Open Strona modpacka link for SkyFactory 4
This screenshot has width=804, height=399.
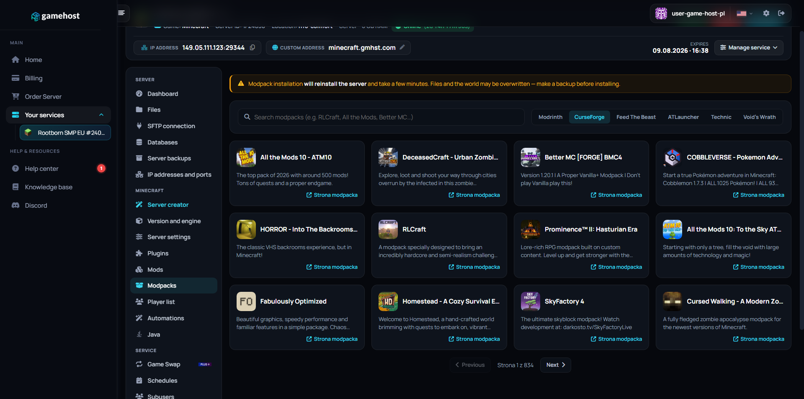616,339
